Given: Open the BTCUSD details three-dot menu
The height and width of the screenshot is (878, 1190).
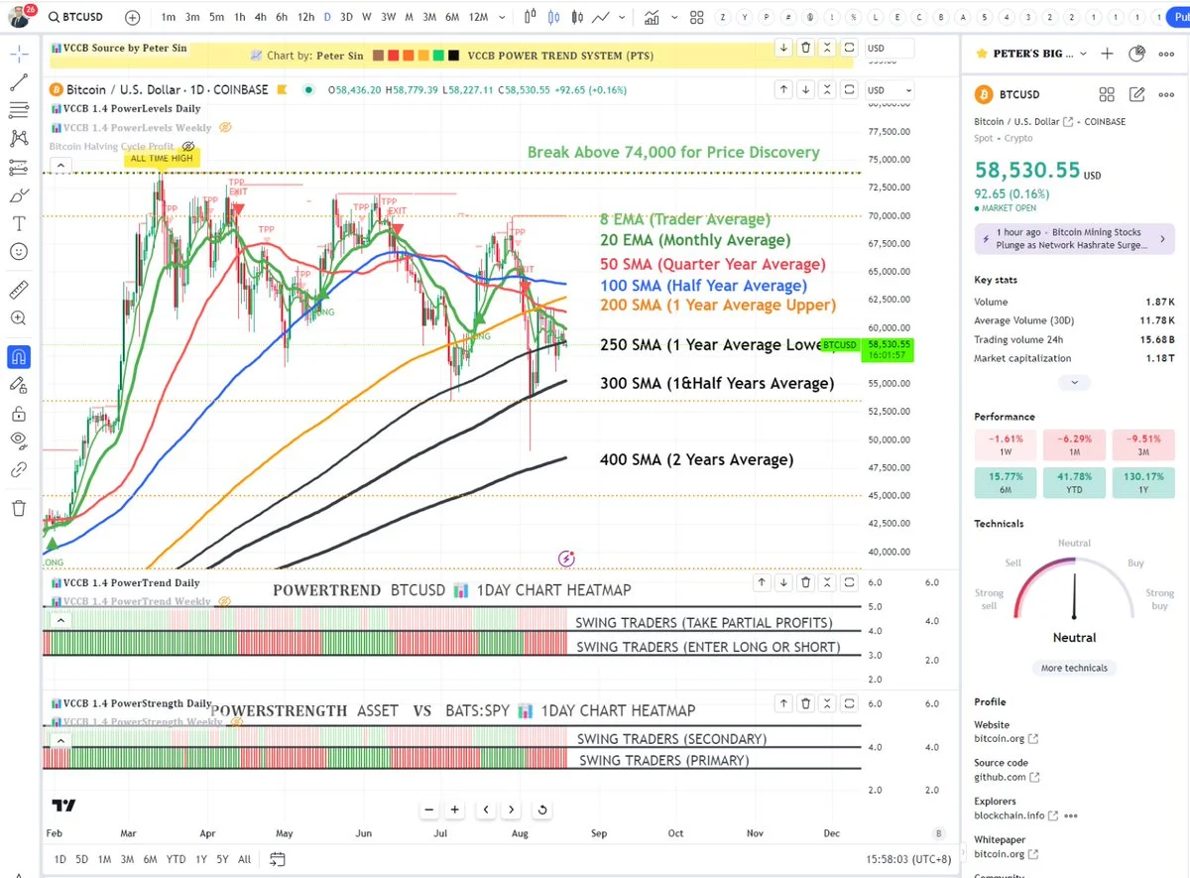Looking at the screenshot, I should [1167, 94].
